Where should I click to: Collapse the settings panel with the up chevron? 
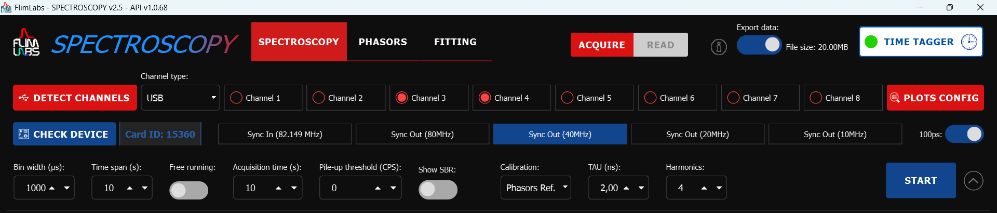[x=974, y=181]
